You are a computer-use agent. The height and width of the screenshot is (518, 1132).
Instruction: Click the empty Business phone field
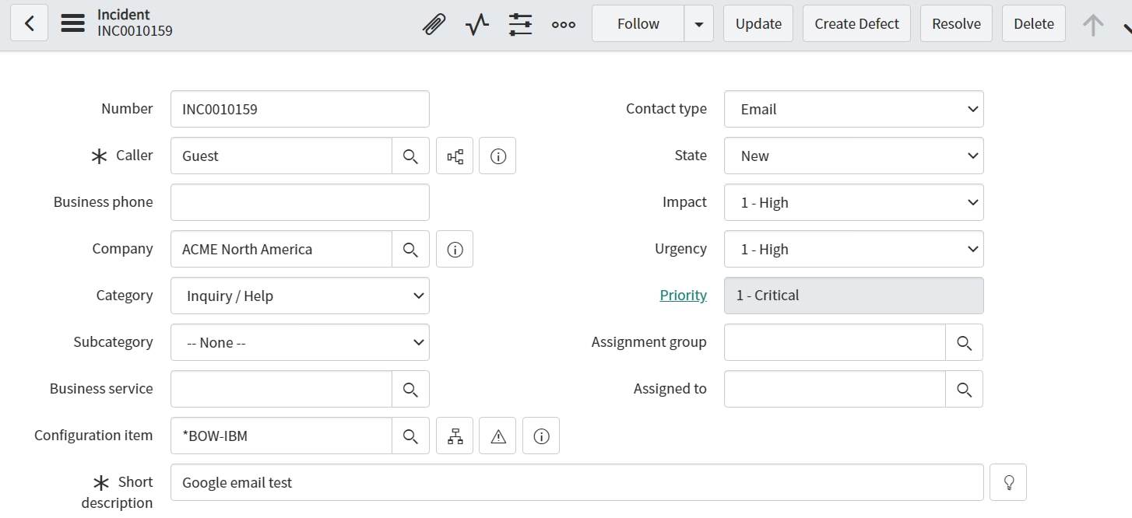(x=300, y=202)
